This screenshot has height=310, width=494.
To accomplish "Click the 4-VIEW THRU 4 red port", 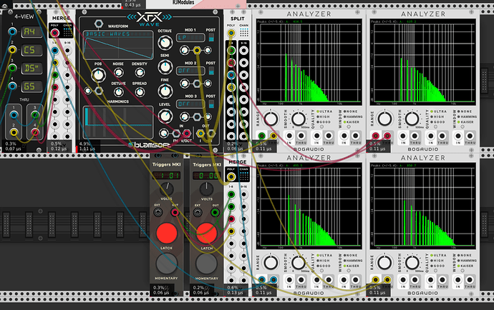I will (35, 132).
